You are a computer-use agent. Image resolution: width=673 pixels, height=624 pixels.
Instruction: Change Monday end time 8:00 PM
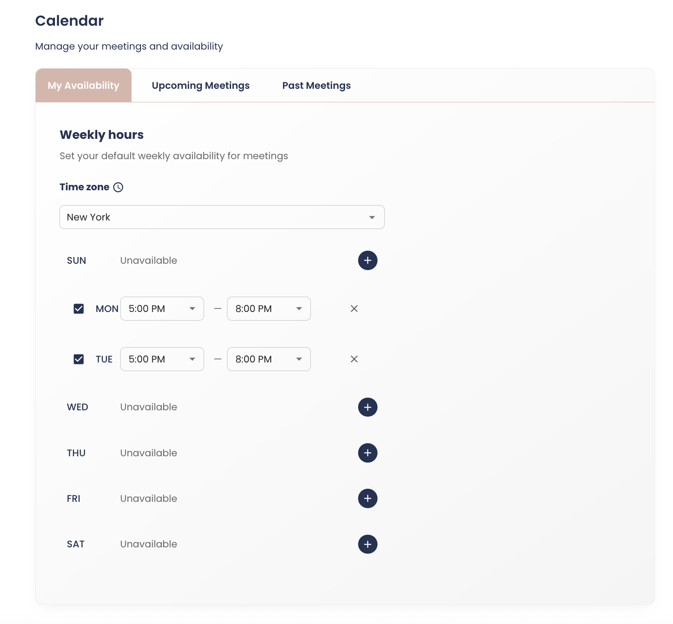[x=268, y=308]
